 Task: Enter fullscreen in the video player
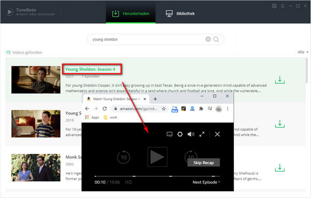[202, 134]
